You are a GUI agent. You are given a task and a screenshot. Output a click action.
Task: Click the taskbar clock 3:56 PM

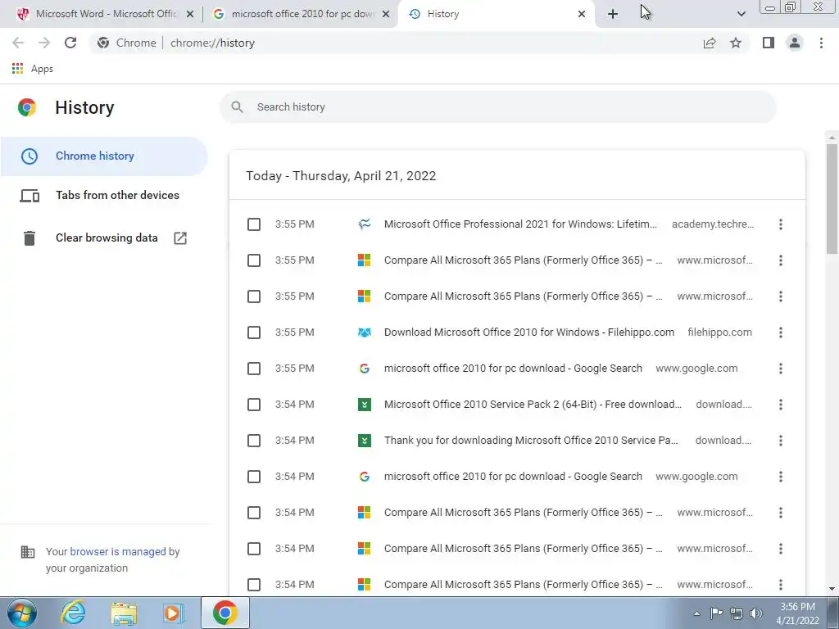797,613
